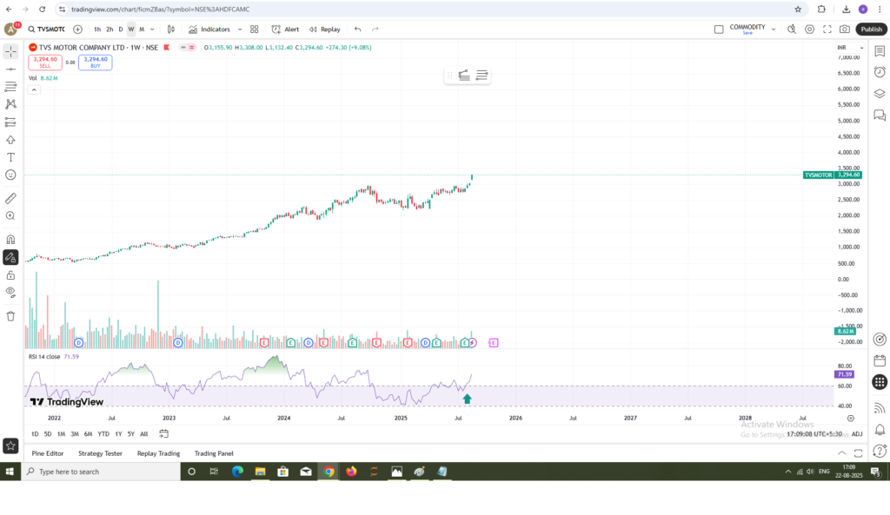Collapse the indicator legend arrow
Screen dimensions: 890x515
click(34, 89)
